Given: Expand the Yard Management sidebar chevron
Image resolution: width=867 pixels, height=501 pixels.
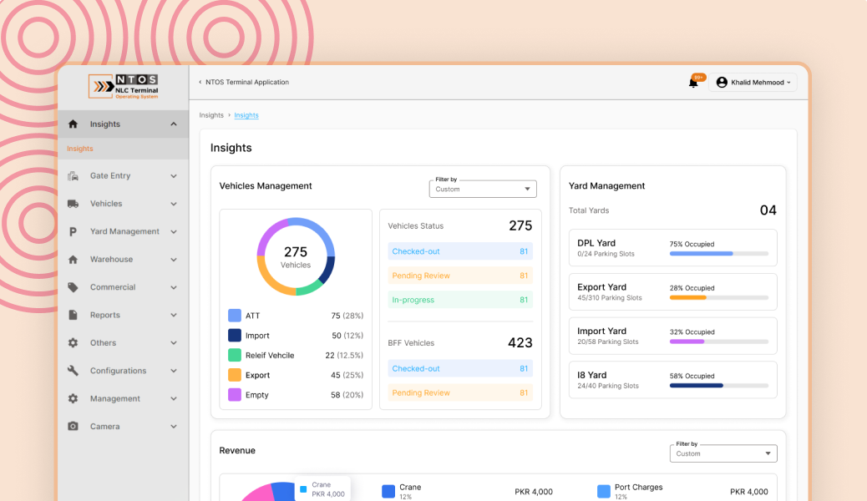Looking at the screenshot, I should (x=174, y=231).
